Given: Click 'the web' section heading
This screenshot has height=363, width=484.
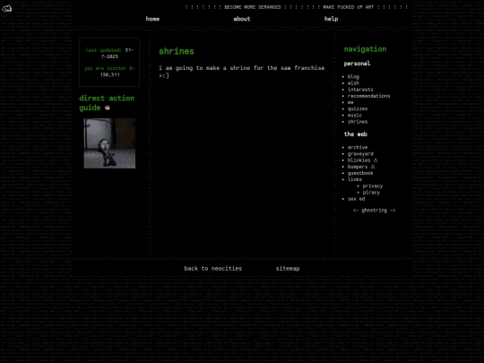Looking at the screenshot, I should (x=355, y=134).
